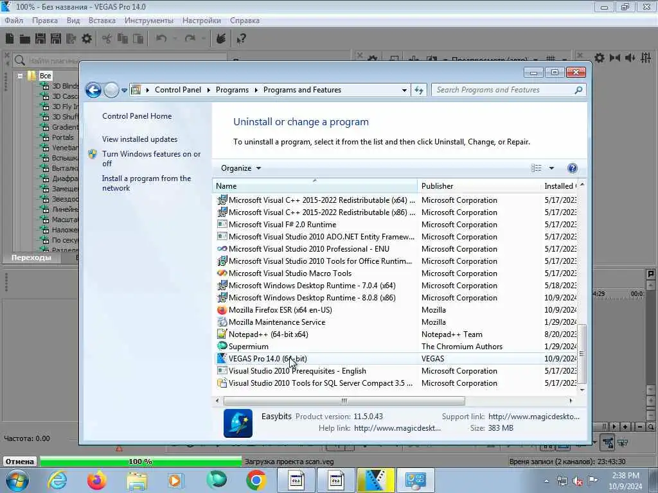Click VEGAS Pro taskbar icon
This screenshot has width=658, height=493.
click(375, 480)
